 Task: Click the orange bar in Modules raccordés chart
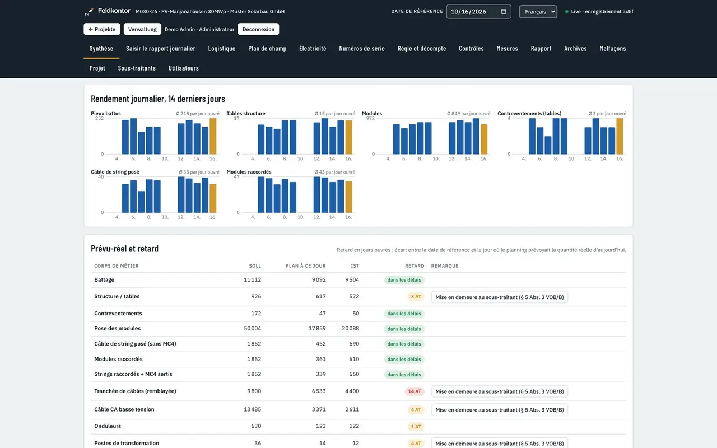[348, 197]
